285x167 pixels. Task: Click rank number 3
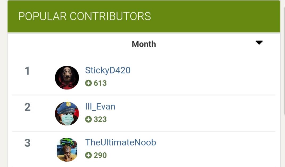point(27,143)
